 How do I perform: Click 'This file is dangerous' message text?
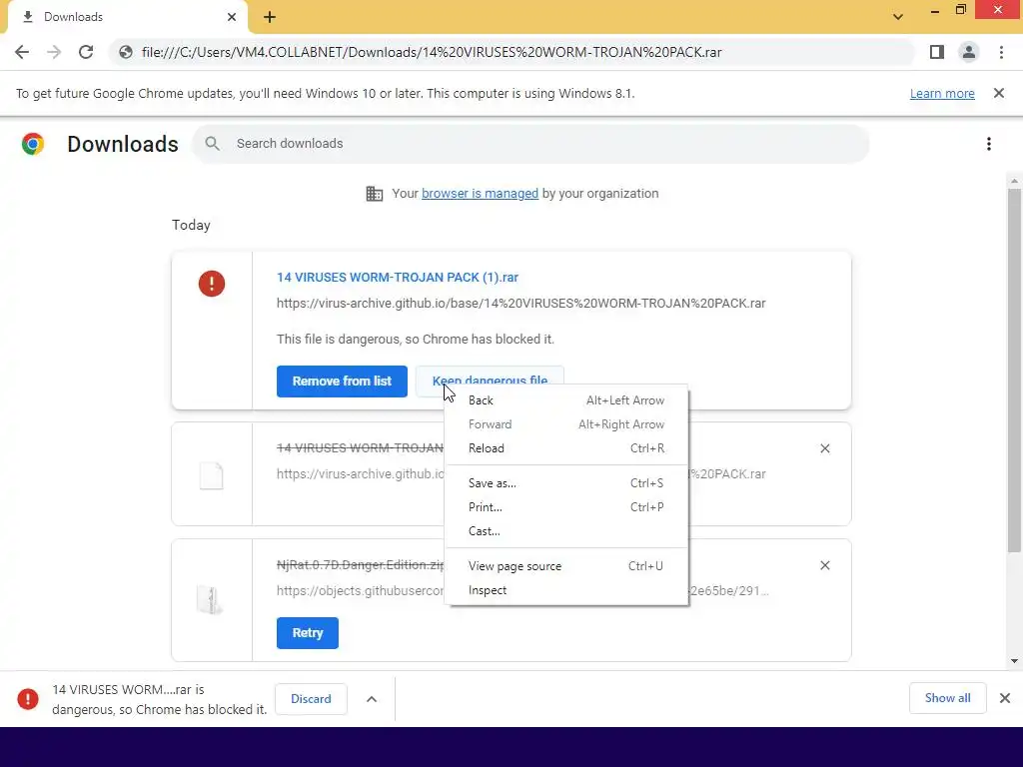(416, 340)
